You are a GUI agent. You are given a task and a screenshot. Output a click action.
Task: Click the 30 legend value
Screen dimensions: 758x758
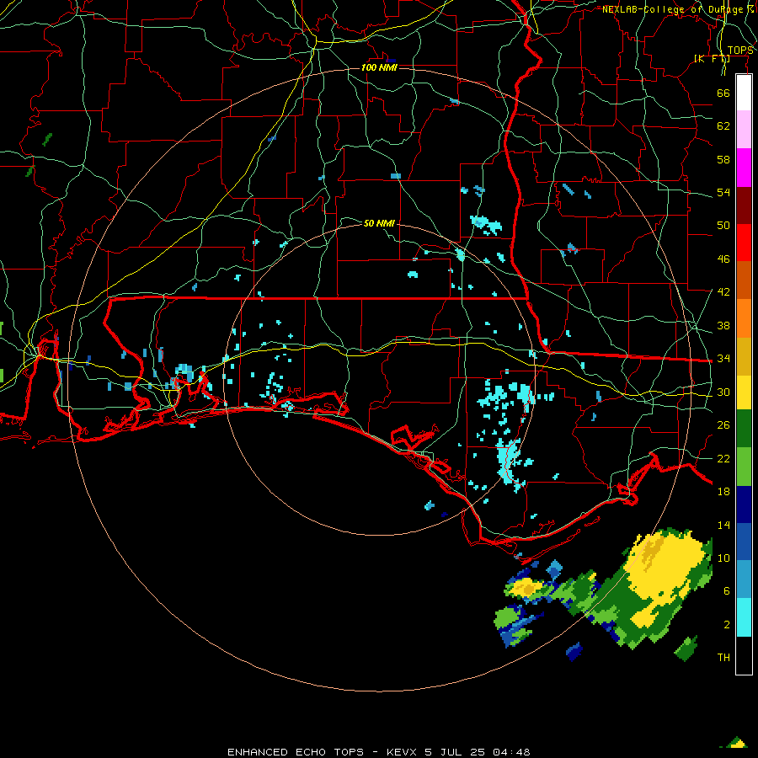tap(723, 392)
